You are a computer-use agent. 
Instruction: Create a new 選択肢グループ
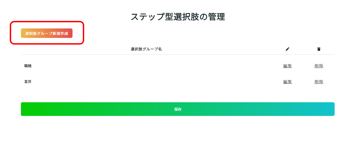pyautogui.click(x=47, y=33)
